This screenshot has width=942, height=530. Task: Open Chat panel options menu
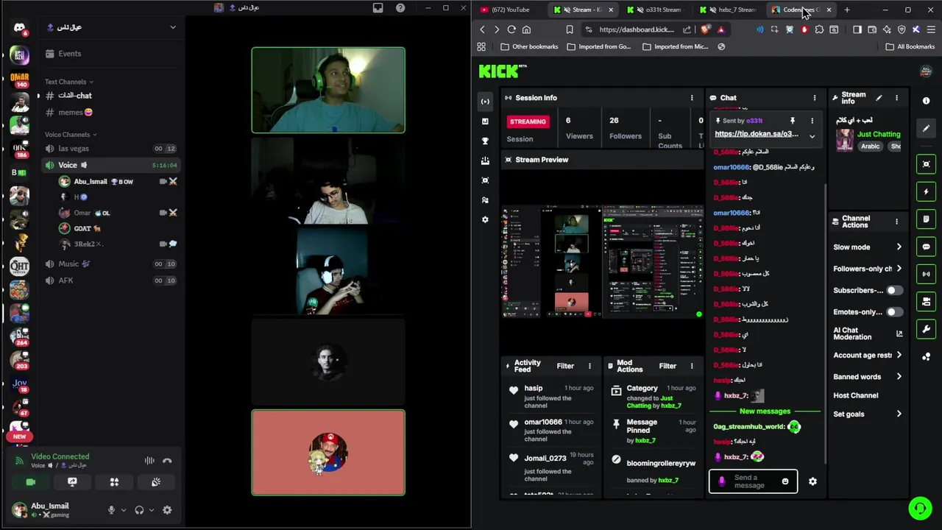[x=815, y=98]
